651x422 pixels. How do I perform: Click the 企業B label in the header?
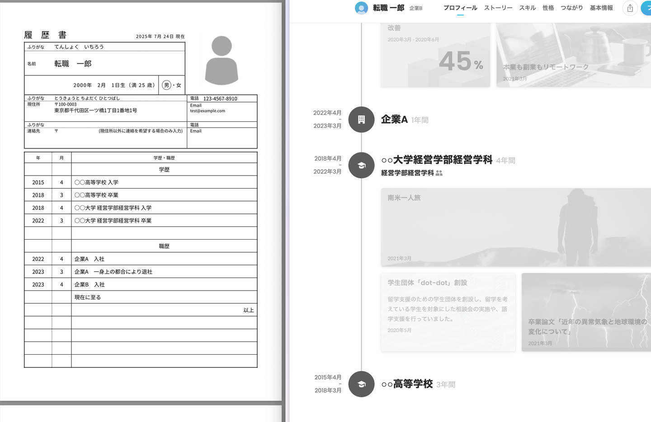pos(416,8)
